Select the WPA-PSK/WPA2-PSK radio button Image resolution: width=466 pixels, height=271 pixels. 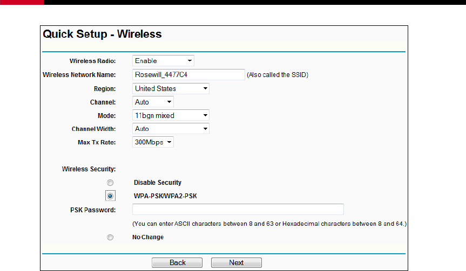point(110,196)
